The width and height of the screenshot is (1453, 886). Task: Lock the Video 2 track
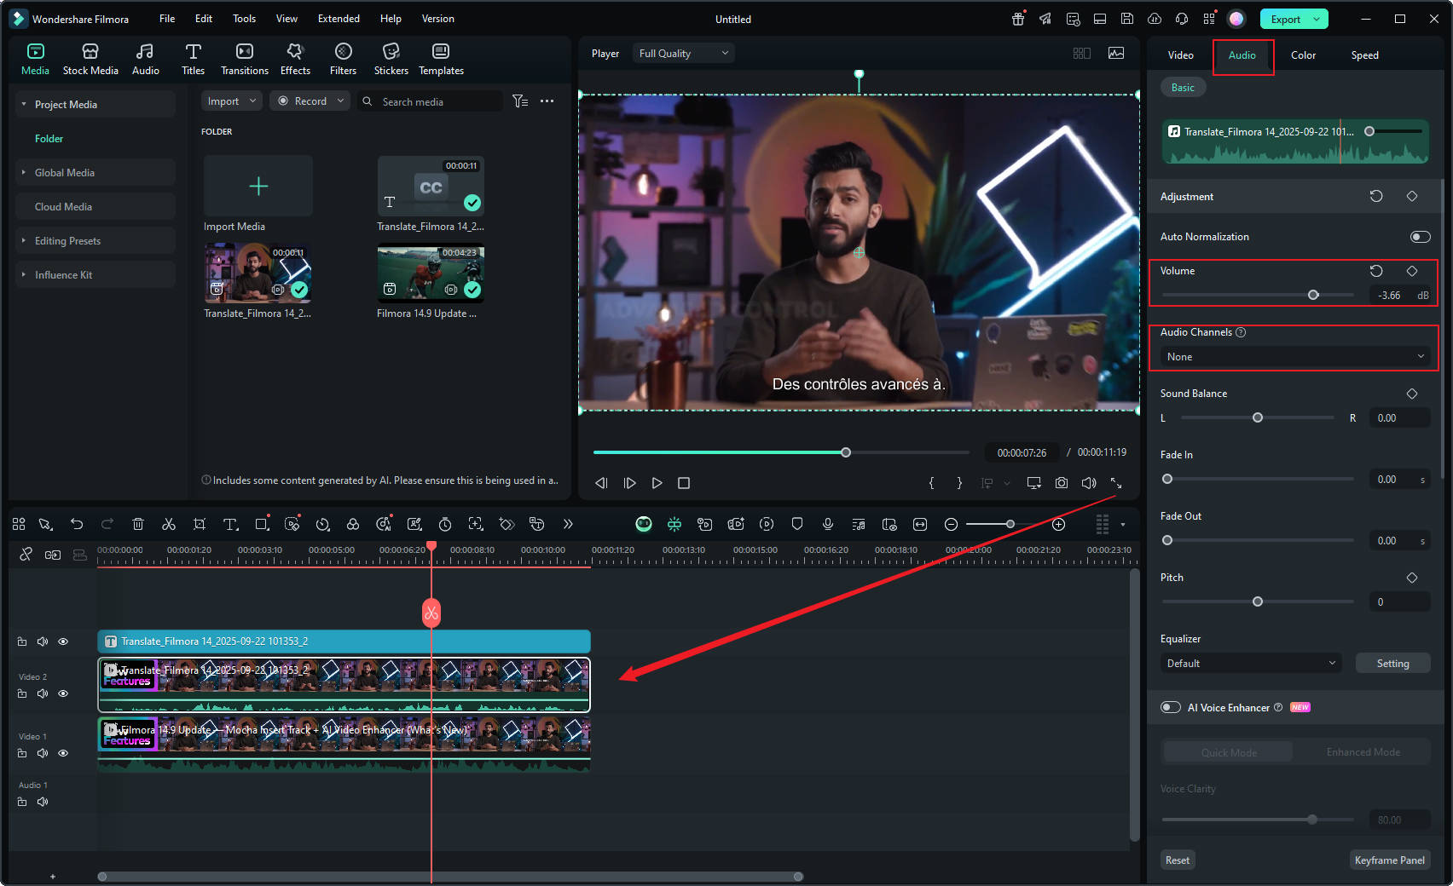[x=22, y=693]
